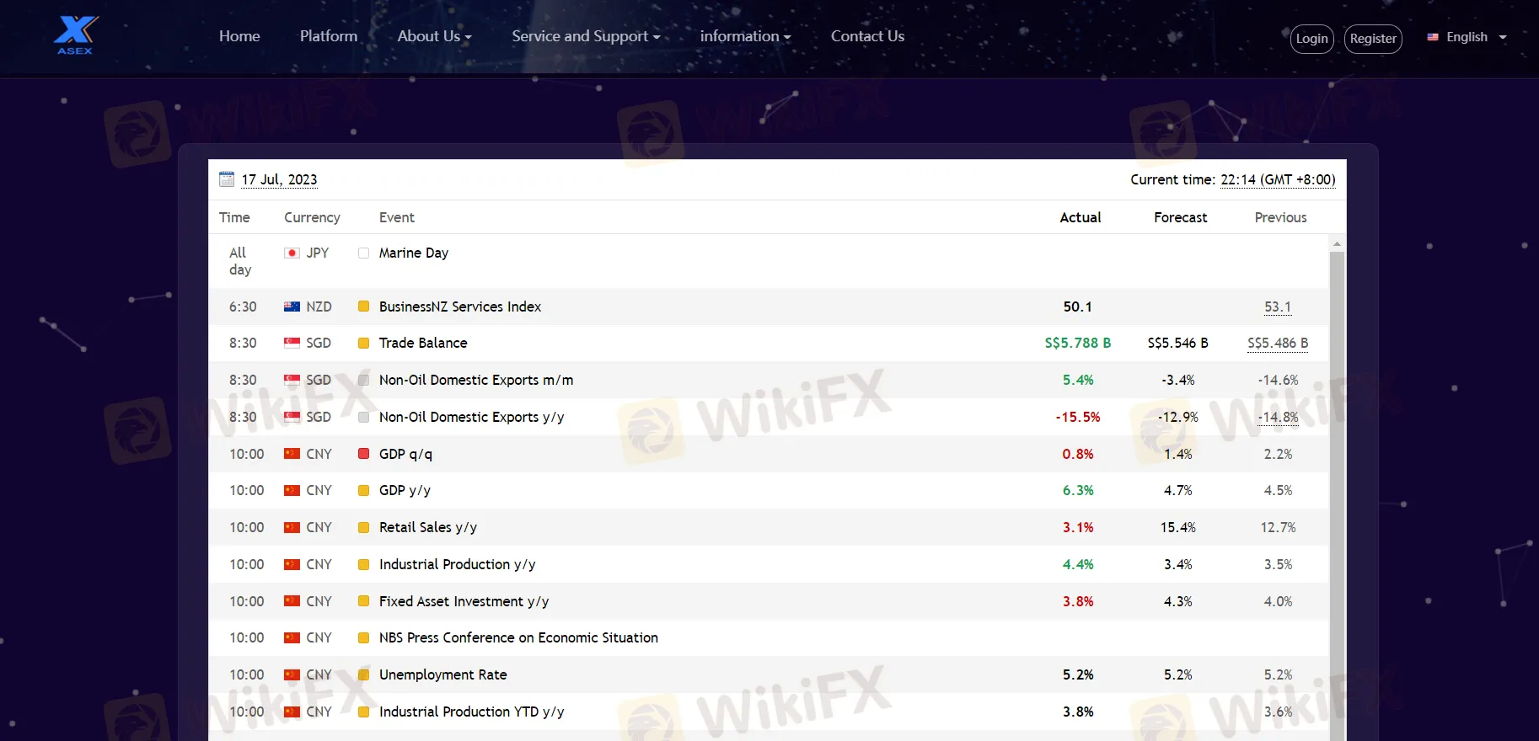Screen dimensions: 1539x741
Task: Toggle gray box for Non-Oil Exports y/y
Action: [364, 418]
